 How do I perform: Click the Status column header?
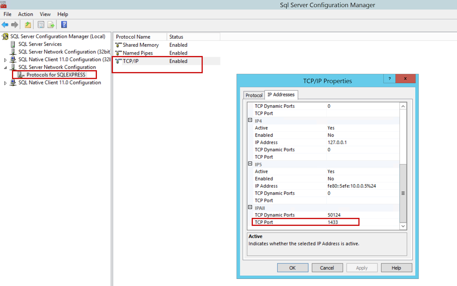coord(193,37)
